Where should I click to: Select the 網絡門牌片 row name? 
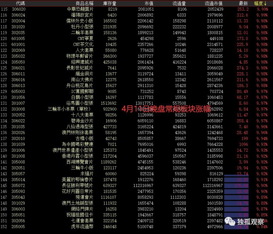click(x=82, y=209)
